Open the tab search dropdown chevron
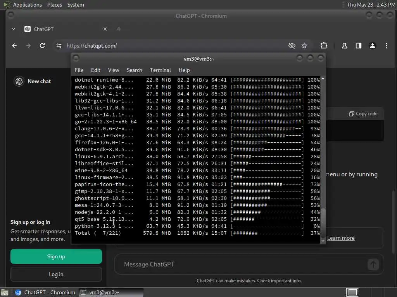This screenshot has width=397, height=297. (x=14, y=29)
